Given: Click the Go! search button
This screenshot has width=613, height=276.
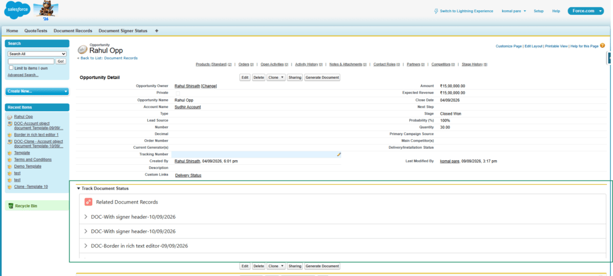Looking at the screenshot, I should (61, 62).
